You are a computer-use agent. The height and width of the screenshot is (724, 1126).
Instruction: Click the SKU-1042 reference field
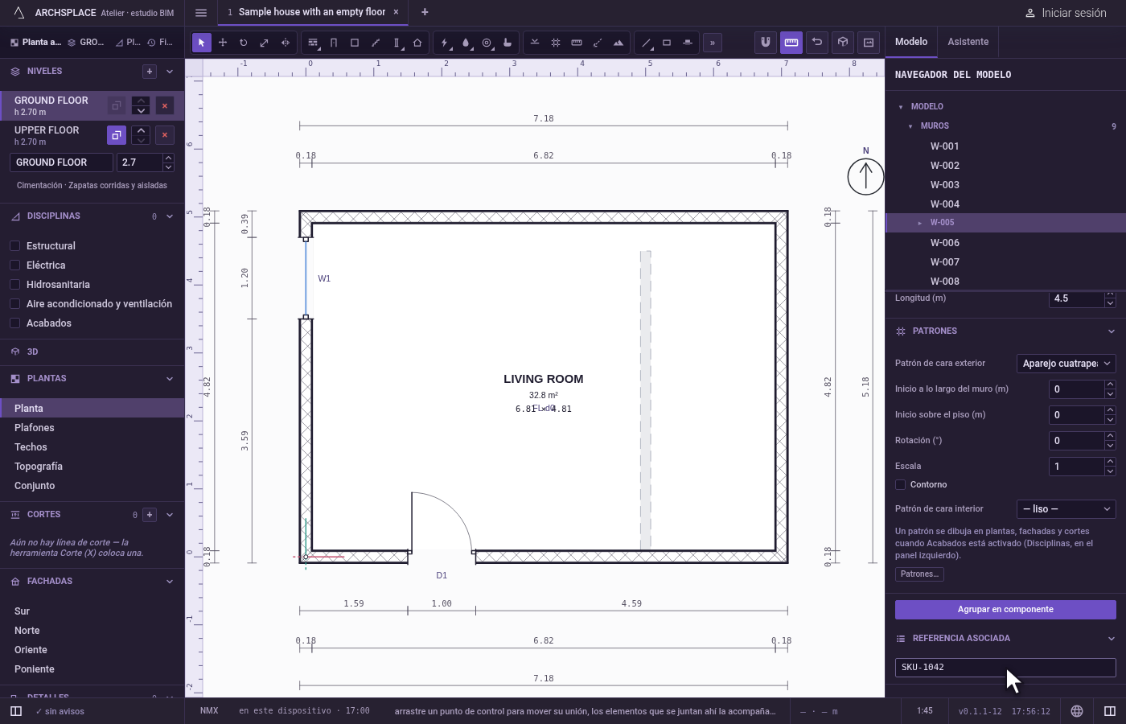click(x=1005, y=668)
